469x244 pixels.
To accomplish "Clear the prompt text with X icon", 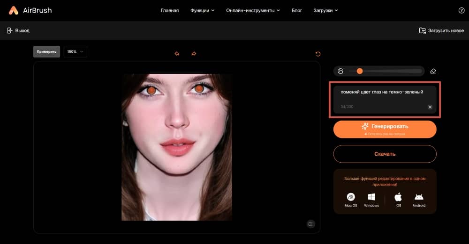I will (430, 107).
